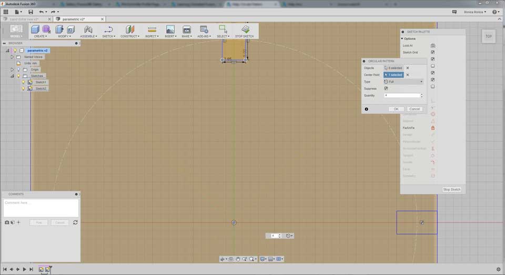Clear the Objects selection with its X

click(x=408, y=68)
